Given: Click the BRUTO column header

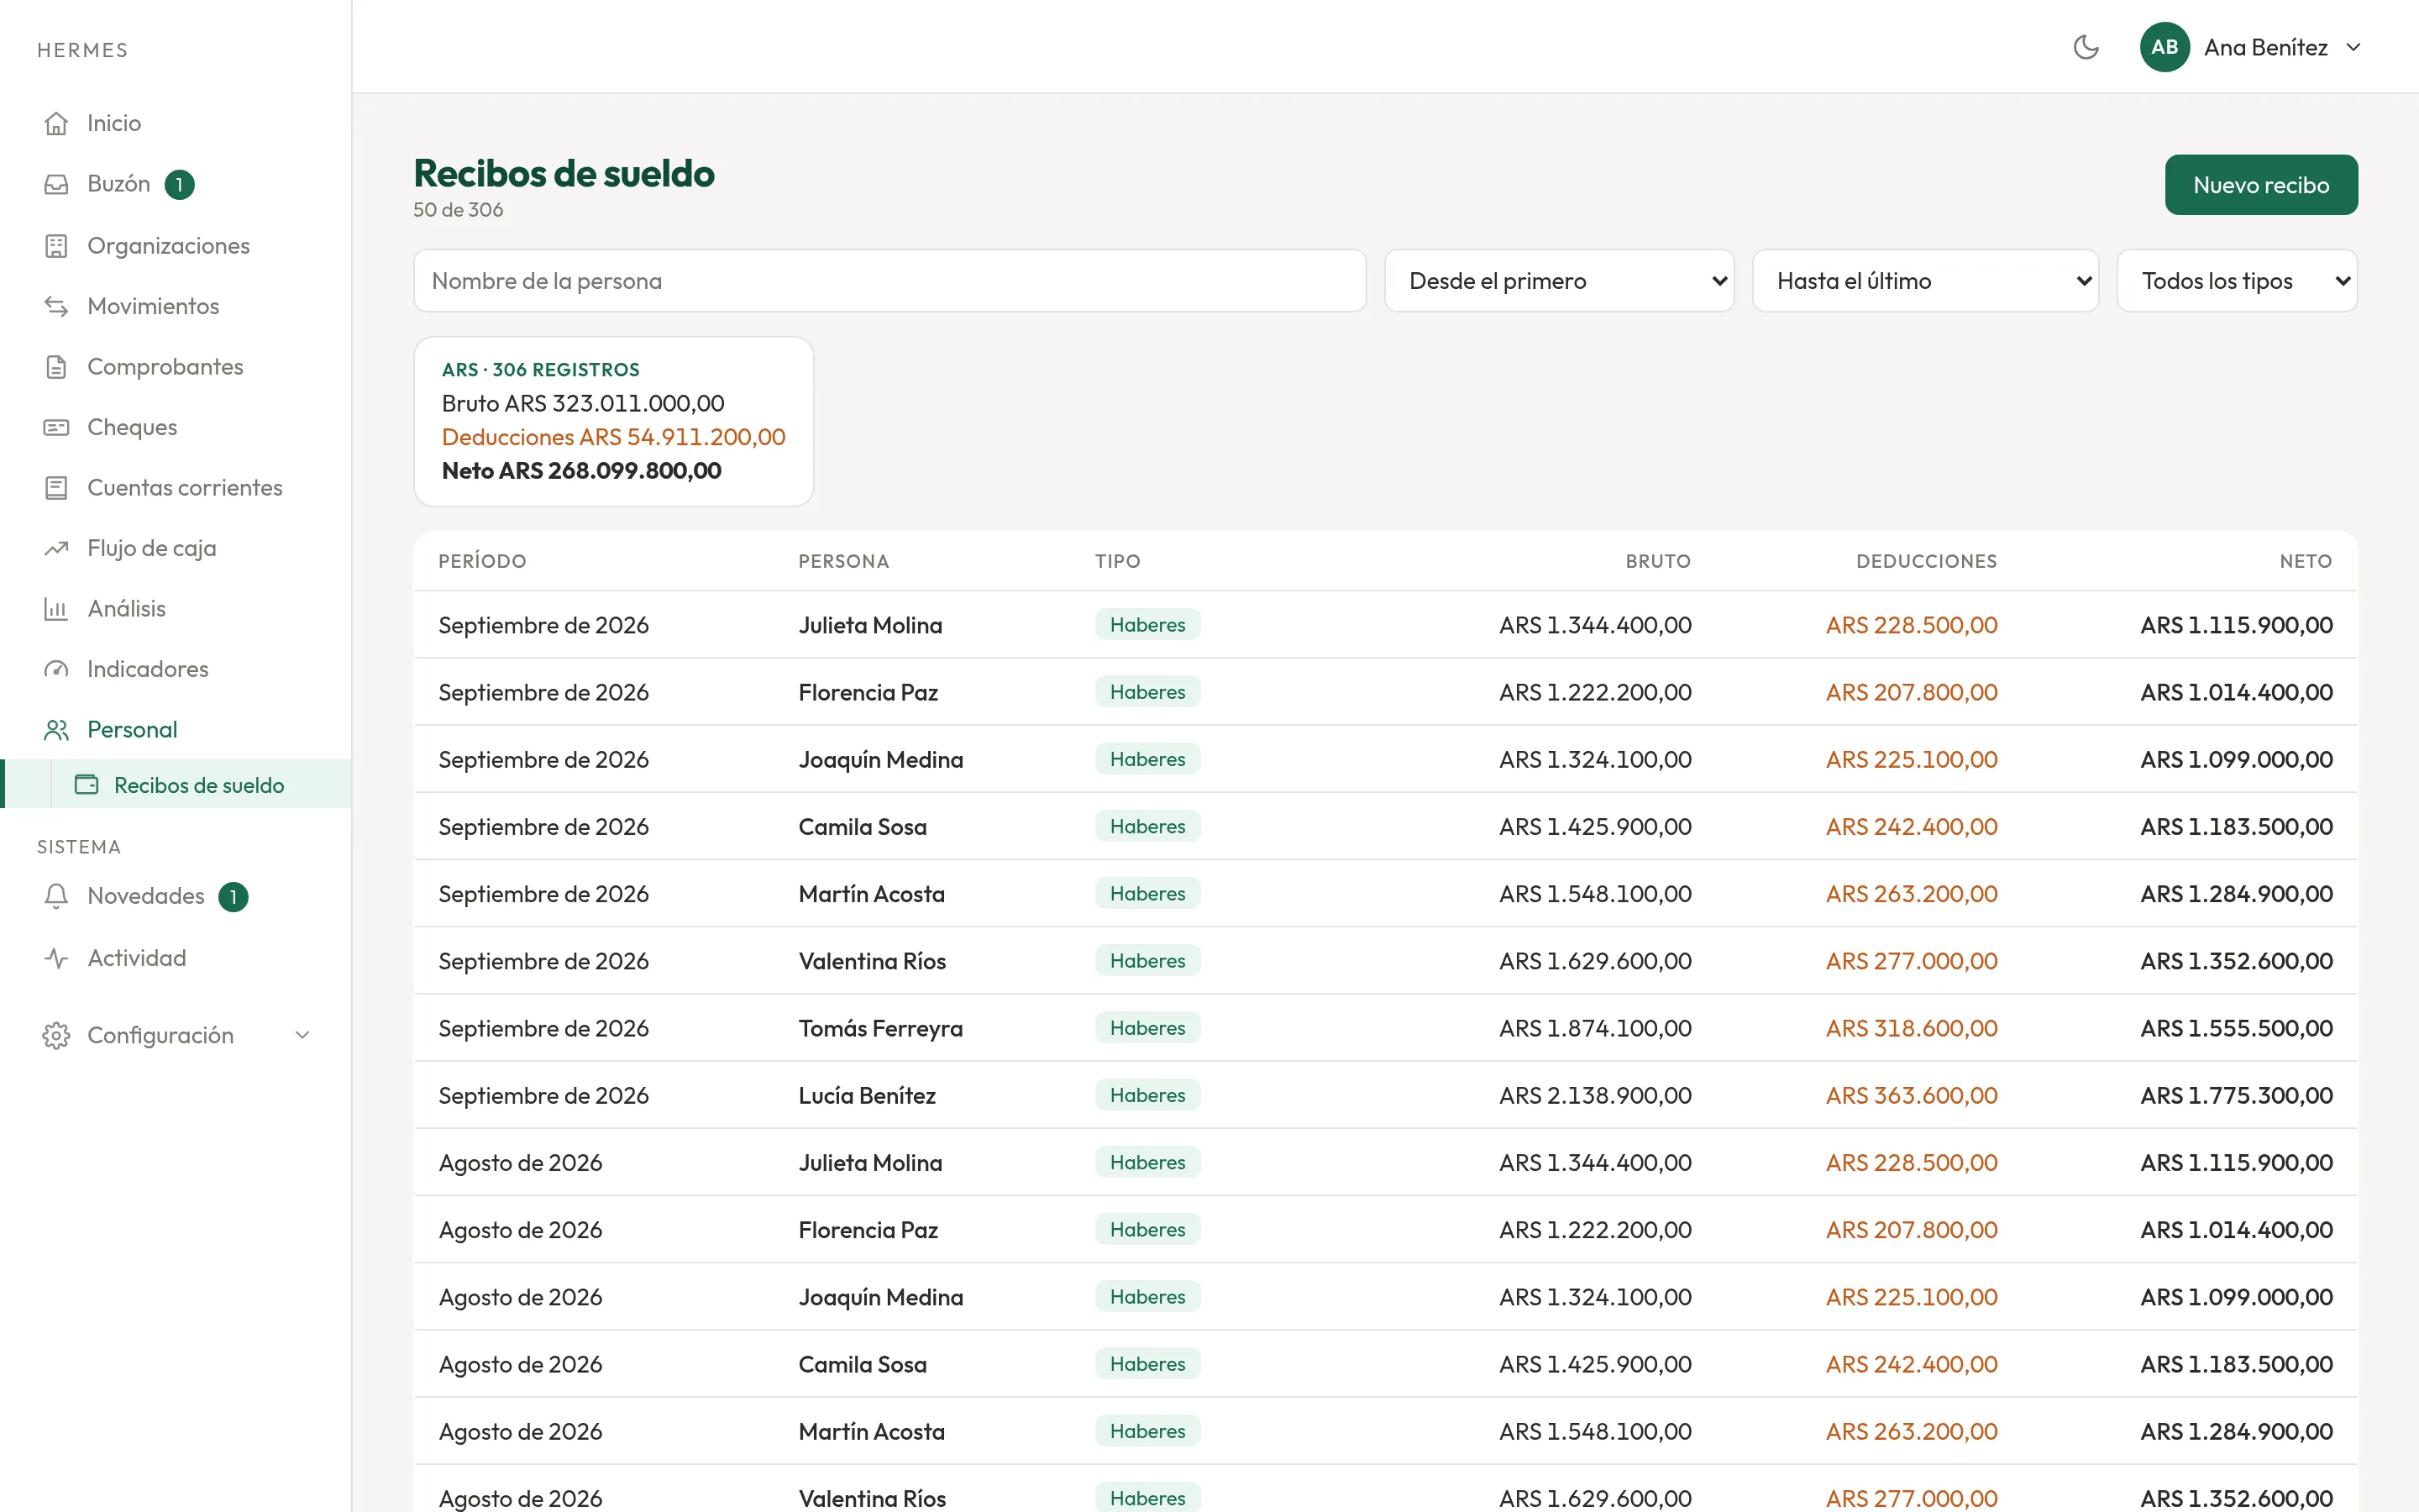Looking at the screenshot, I should point(1657,561).
